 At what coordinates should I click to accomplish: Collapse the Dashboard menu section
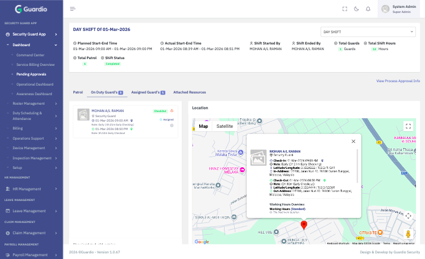tap(32, 45)
